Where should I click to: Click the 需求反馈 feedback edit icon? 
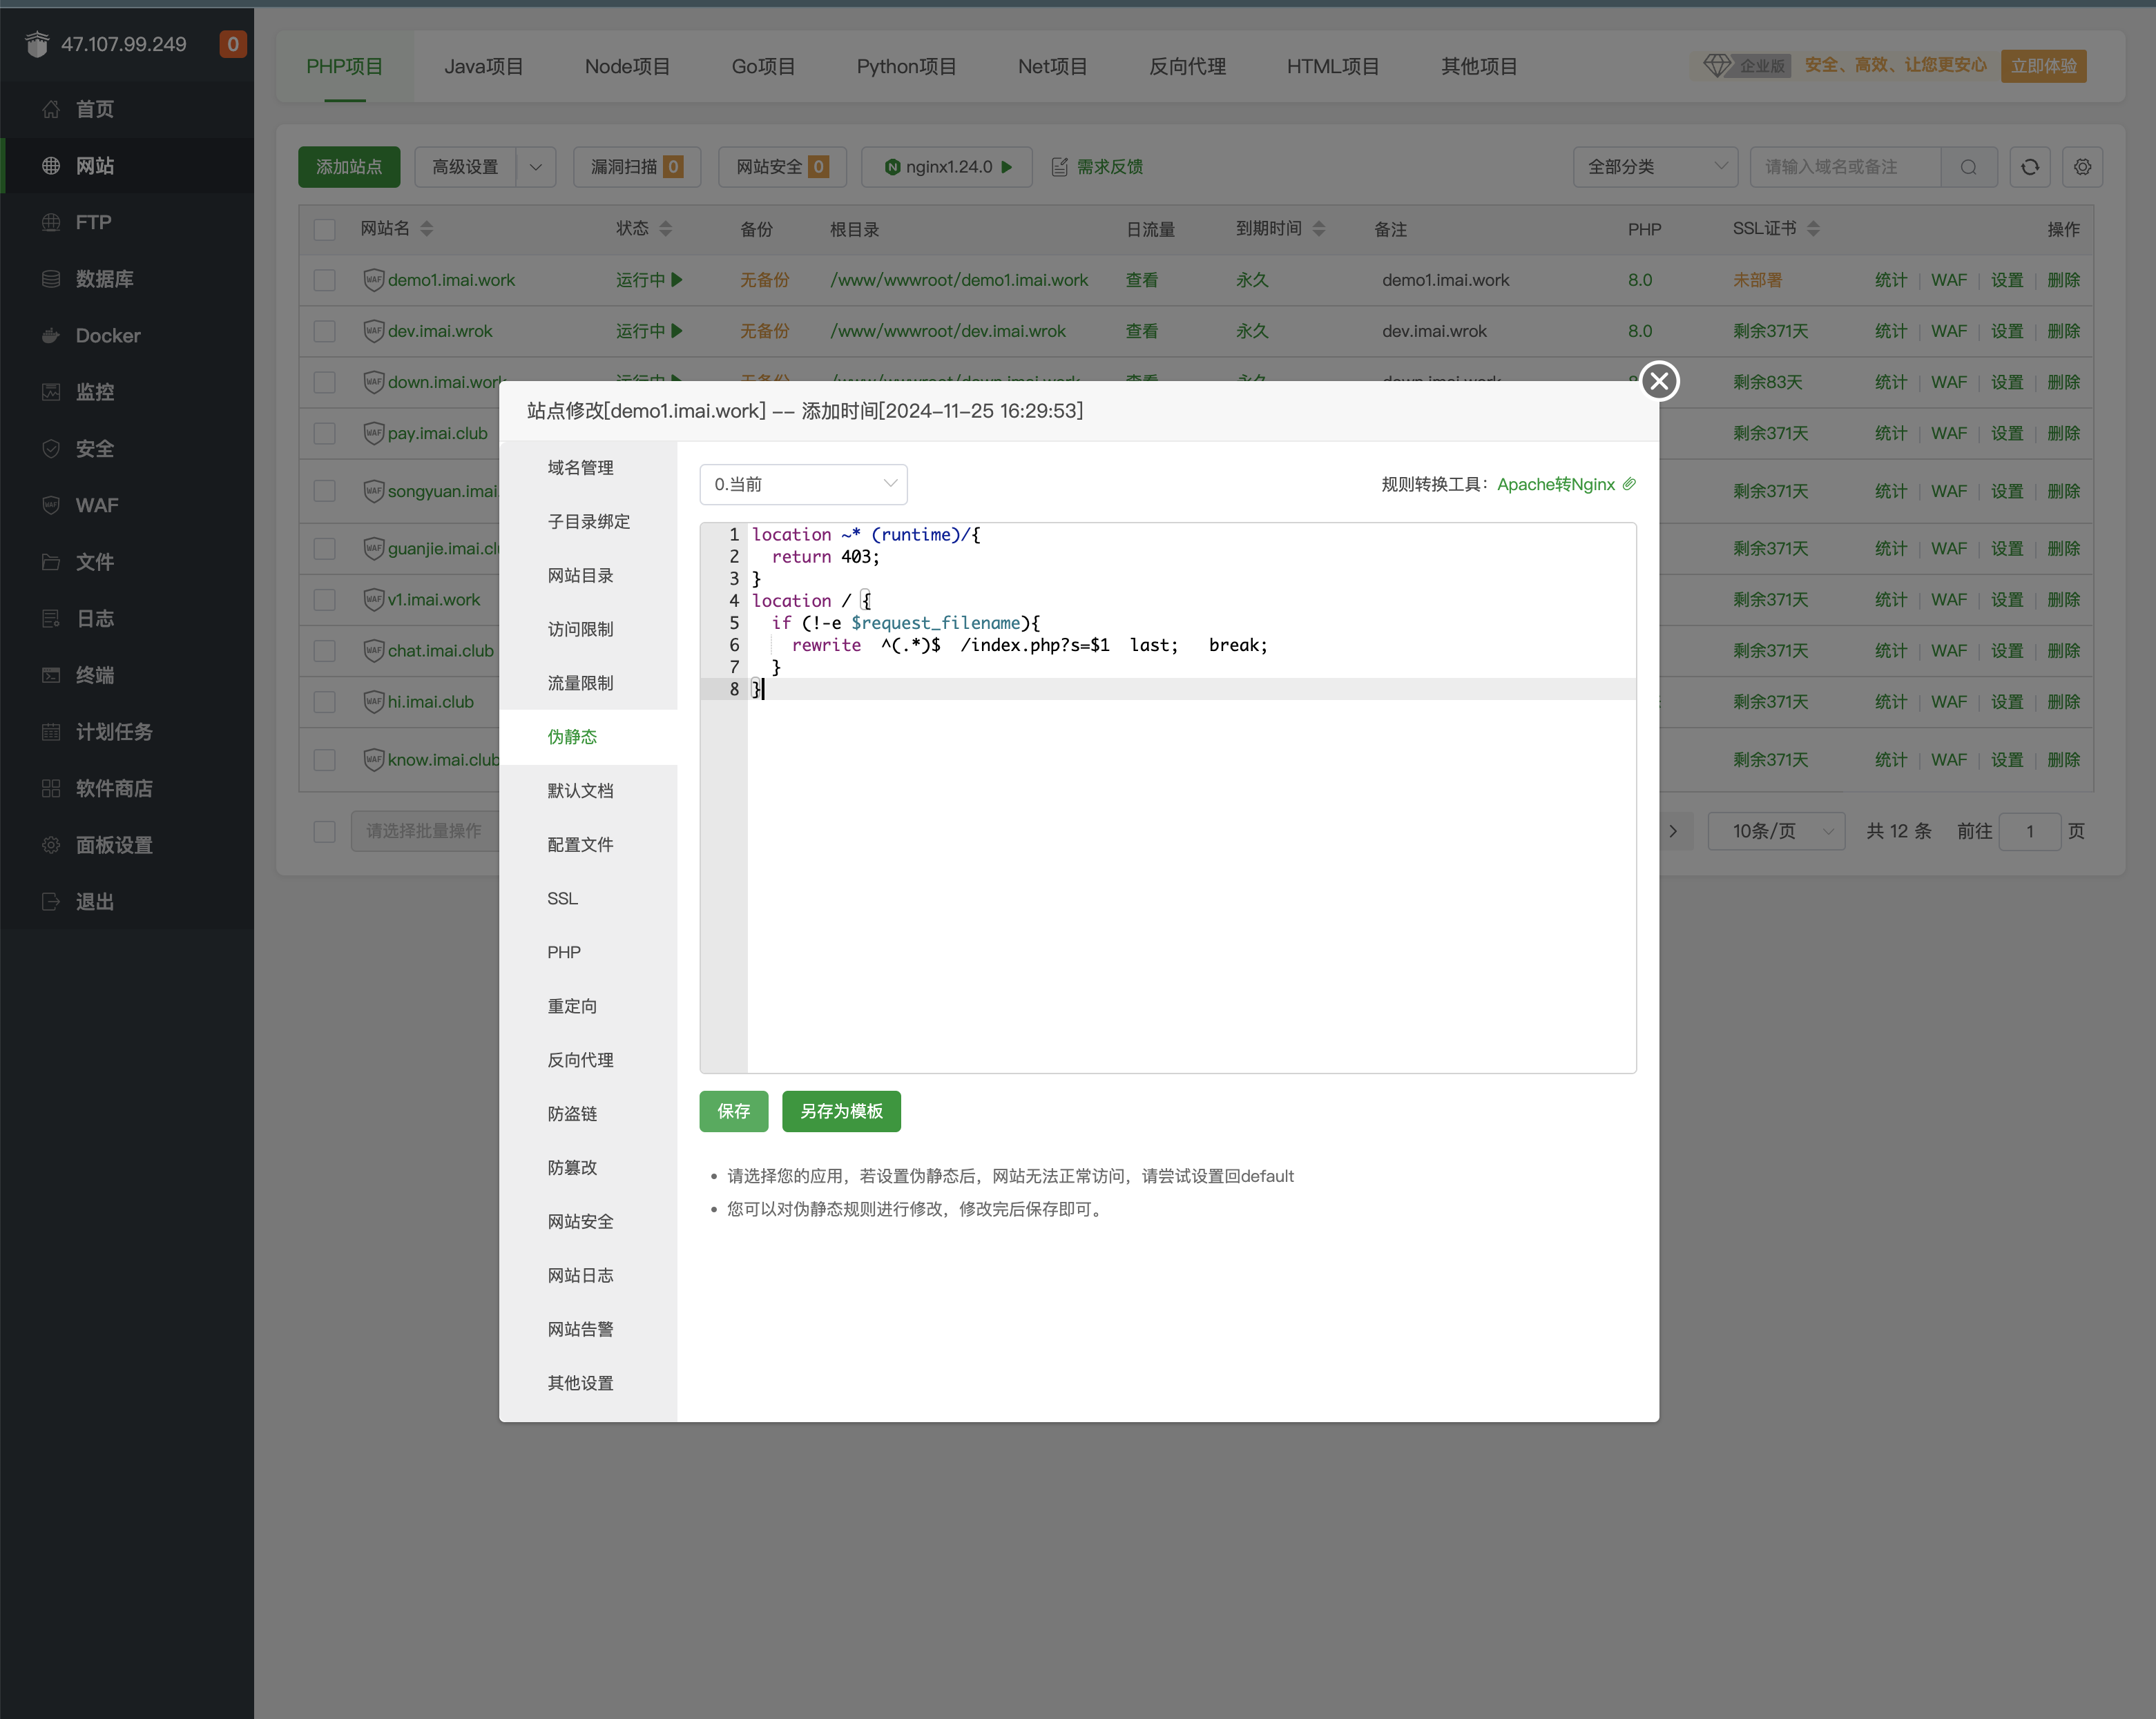tap(1060, 167)
